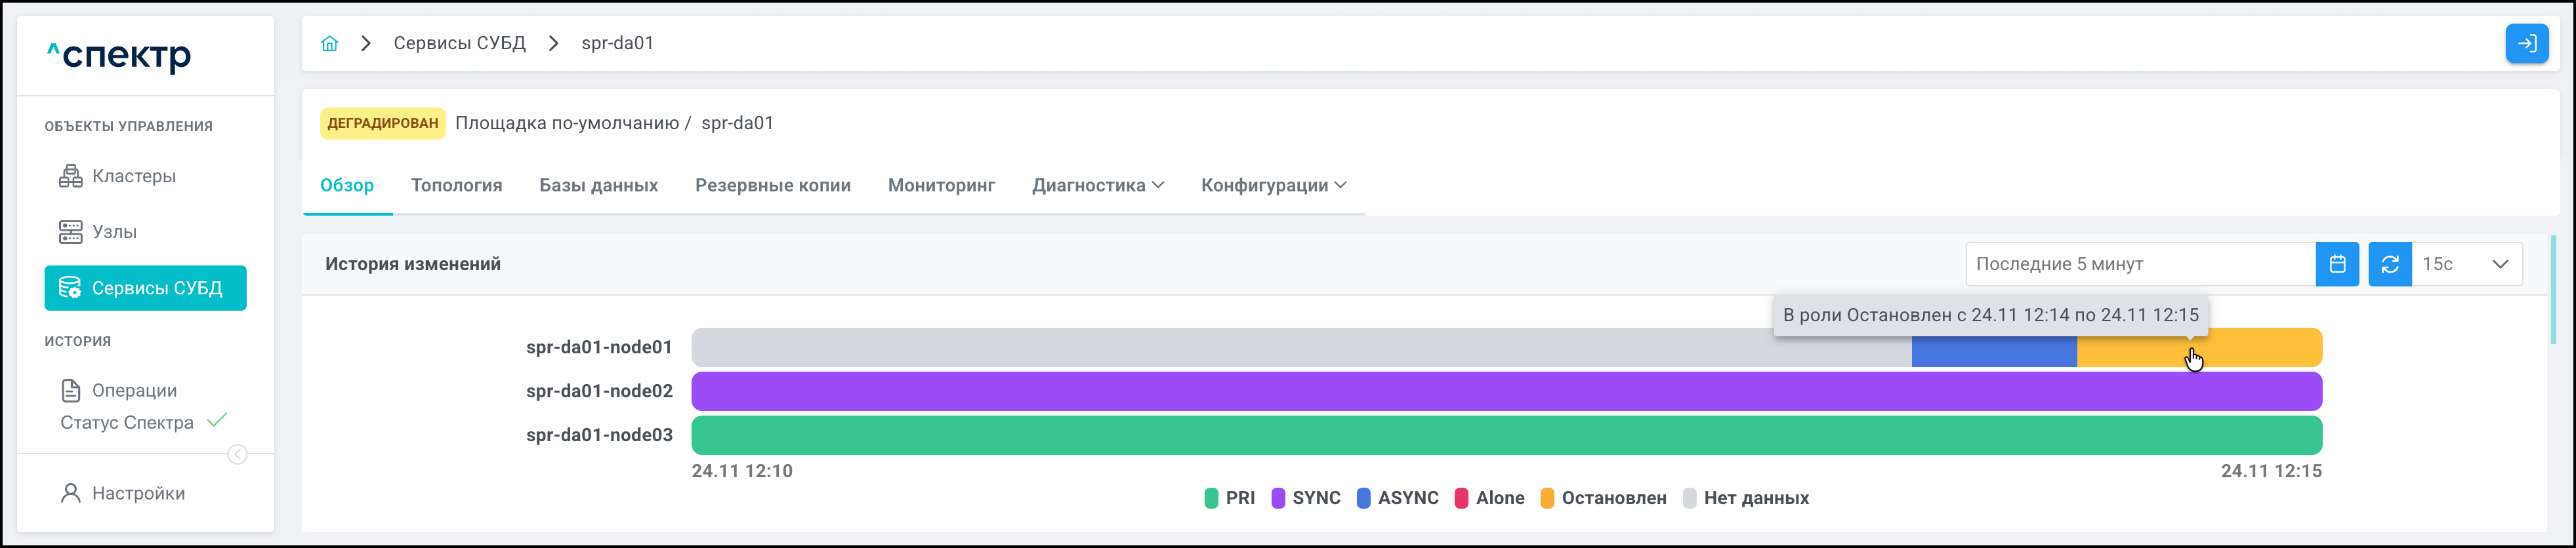Open Операции history page
Screen dimensions: 2576x548
(134, 390)
